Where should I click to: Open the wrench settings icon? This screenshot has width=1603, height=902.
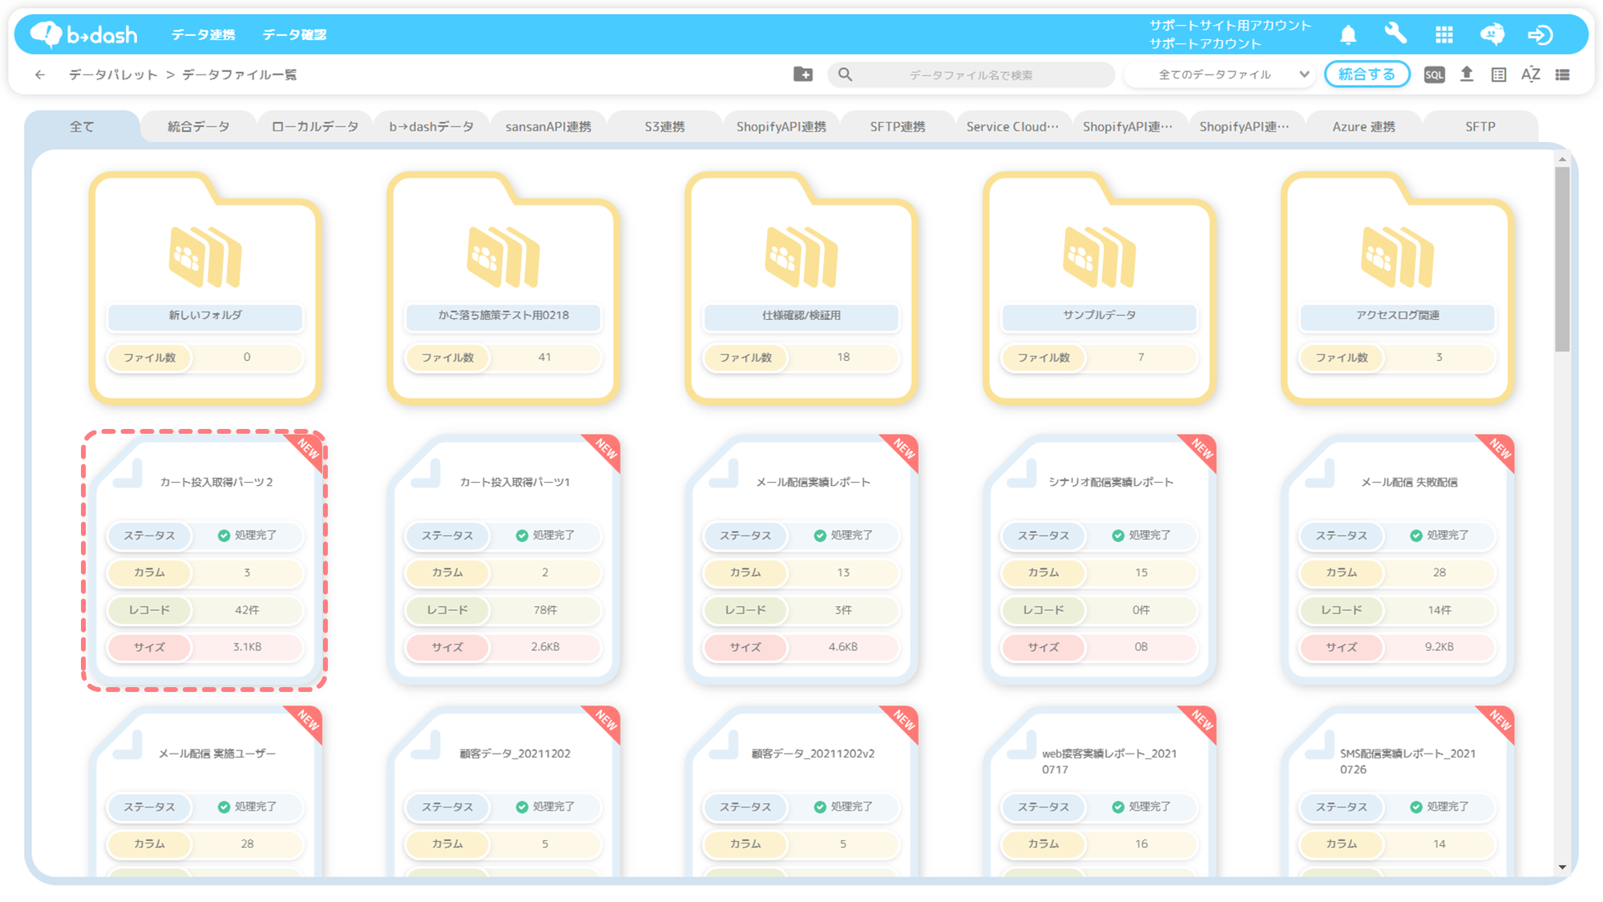click(x=1395, y=34)
